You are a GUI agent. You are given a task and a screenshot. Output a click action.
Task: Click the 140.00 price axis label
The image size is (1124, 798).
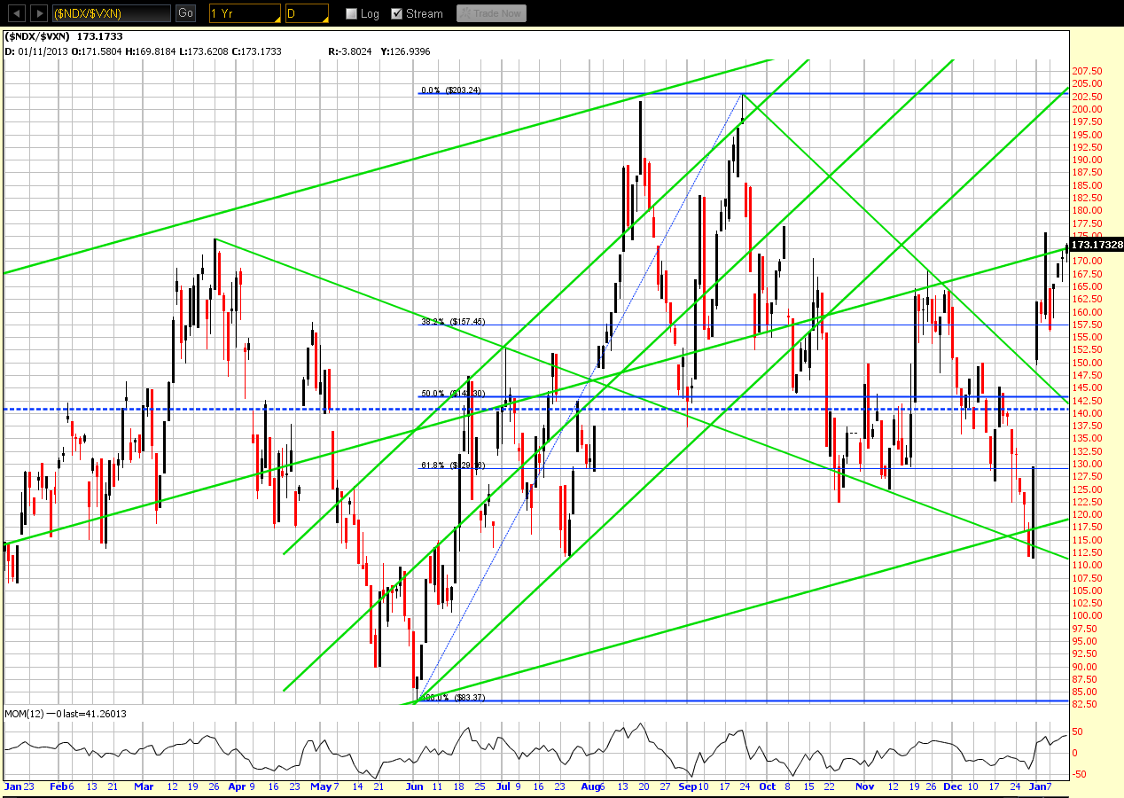point(1087,413)
